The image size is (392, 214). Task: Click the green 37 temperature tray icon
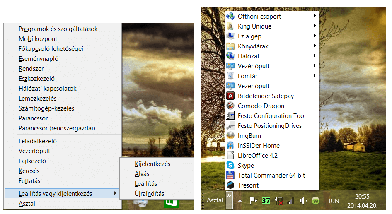tap(266, 200)
